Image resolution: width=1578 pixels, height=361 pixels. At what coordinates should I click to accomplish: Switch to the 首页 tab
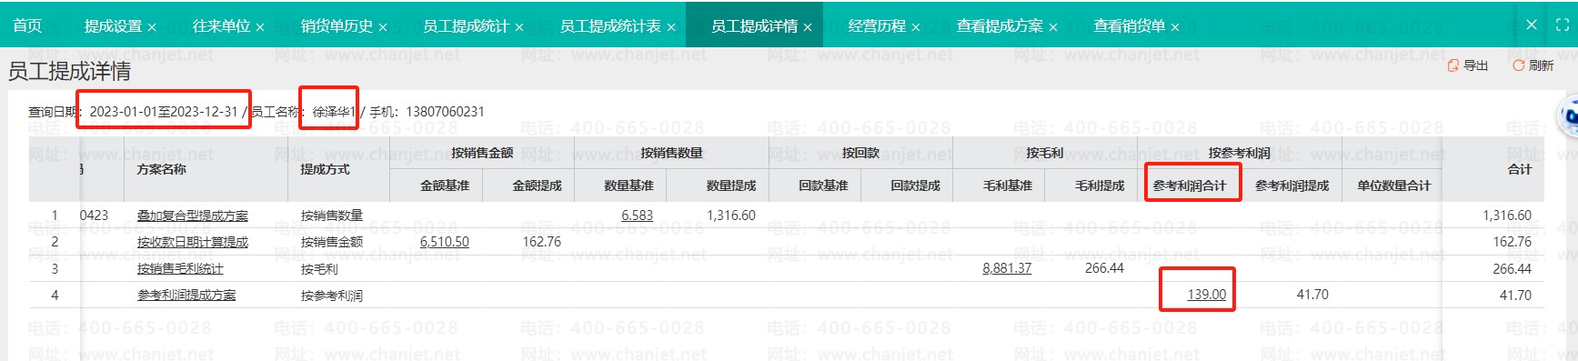(27, 25)
